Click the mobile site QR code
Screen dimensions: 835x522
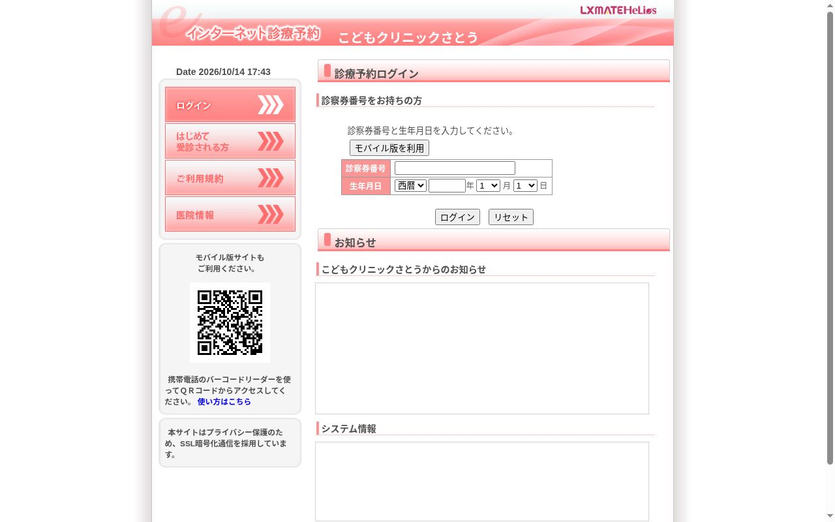pyautogui.click(x=230, y=322)
